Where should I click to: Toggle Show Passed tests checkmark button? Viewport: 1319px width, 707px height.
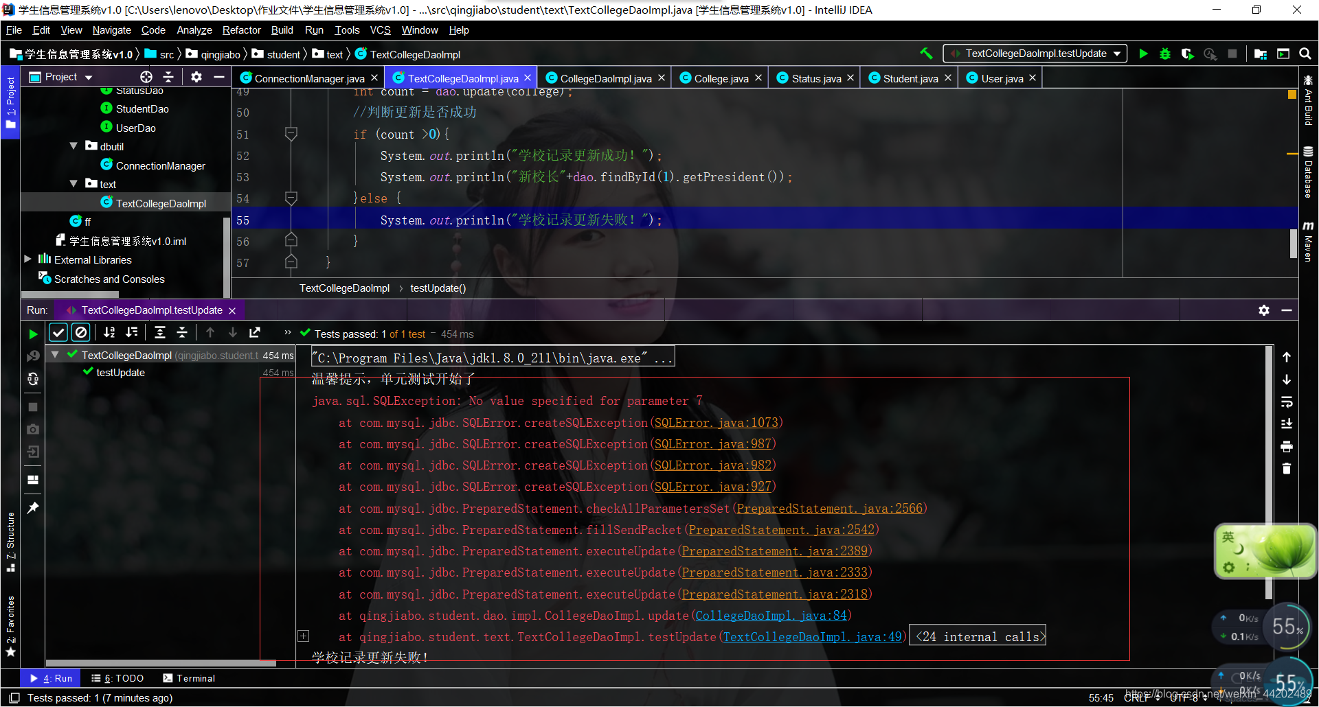pos(58,332)
